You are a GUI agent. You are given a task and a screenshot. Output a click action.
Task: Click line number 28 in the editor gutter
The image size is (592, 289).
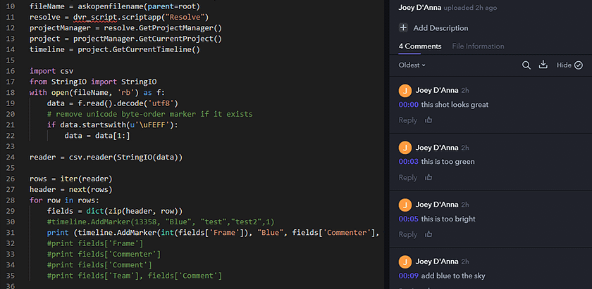[11, 200]
